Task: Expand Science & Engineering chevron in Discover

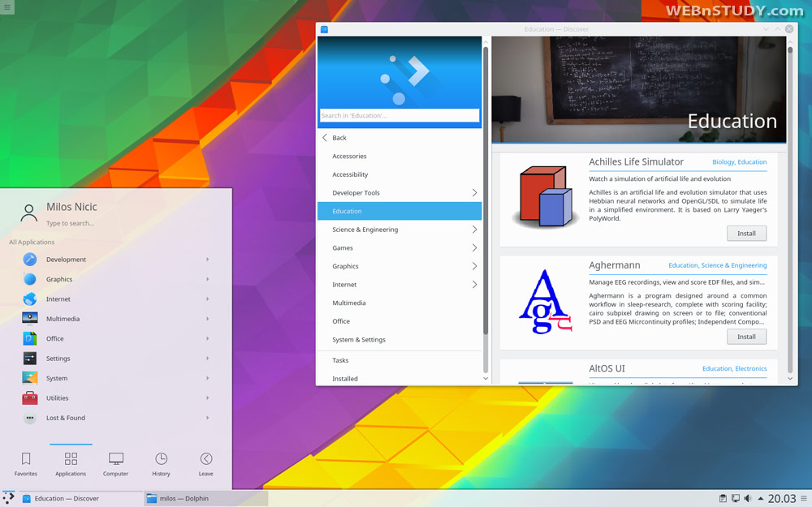Action: (x=474, y=230)
